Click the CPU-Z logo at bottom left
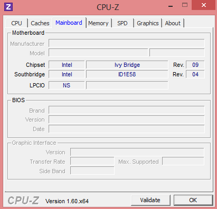Image resolution: width=217 pixels, height=209 pixels. [x=23, y=201]
